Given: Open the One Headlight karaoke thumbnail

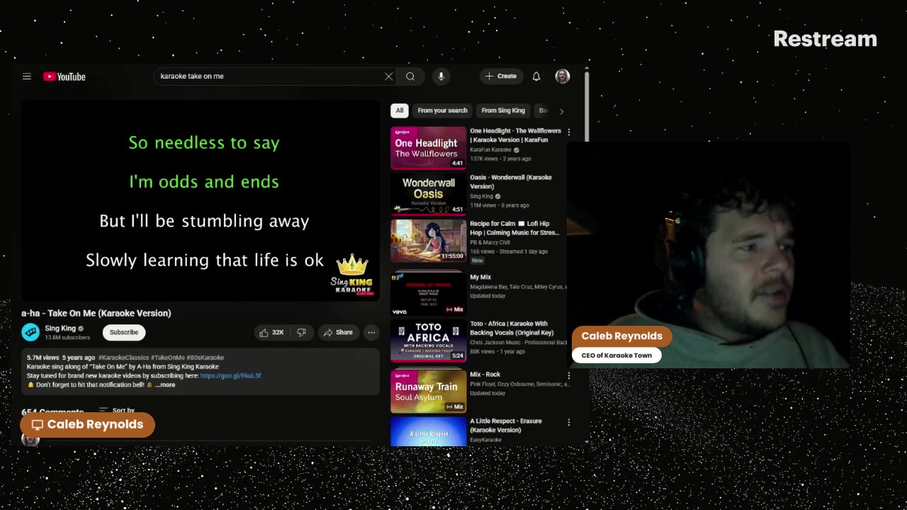Looking at the screenshot, I should 429,148.
